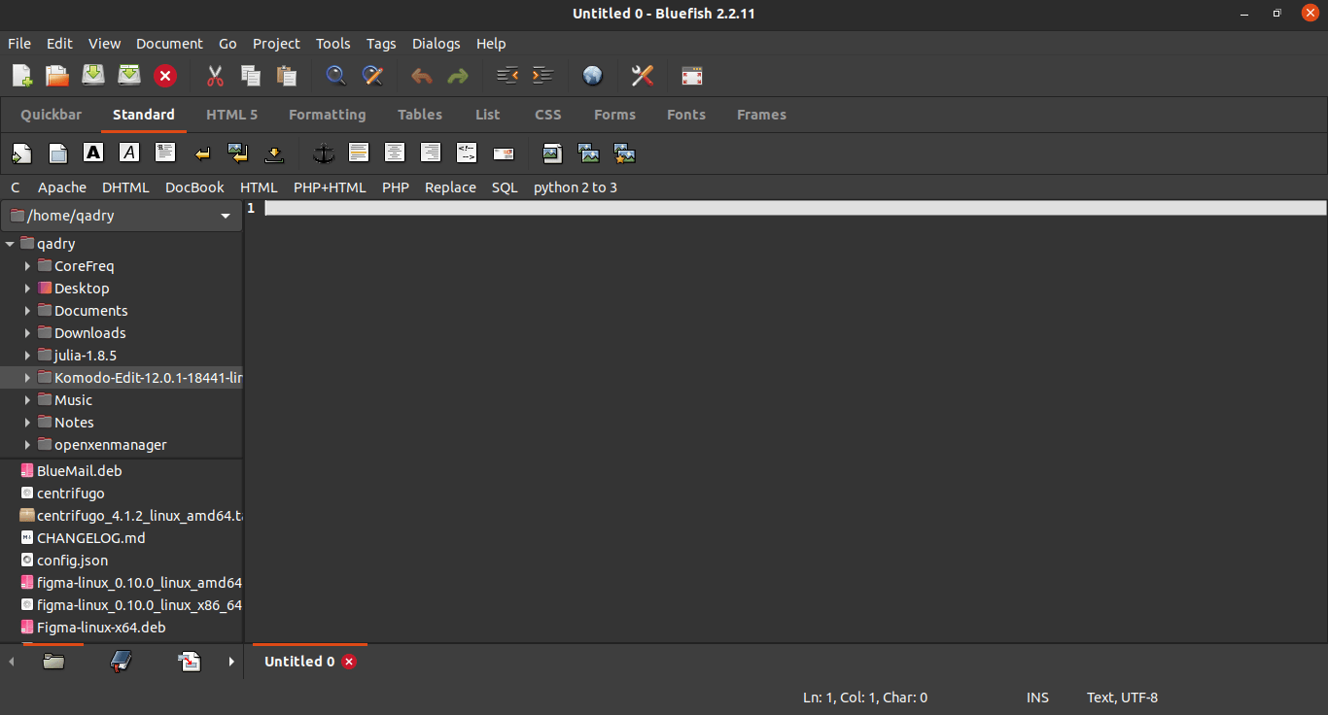Click the Indent toolbar icon

[x=542, y=76]
